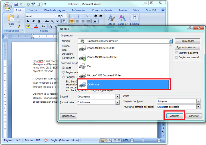
Task: Open Edición binoculars menu
Action: point(134,20)
